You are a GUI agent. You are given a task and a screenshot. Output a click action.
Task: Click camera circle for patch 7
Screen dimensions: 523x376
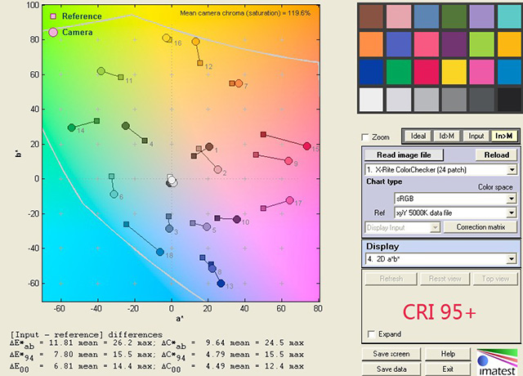click(x=239, y=83)
